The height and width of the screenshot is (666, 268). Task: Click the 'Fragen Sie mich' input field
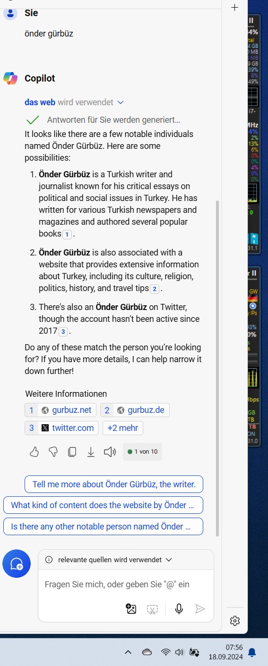tap(126, 584)
